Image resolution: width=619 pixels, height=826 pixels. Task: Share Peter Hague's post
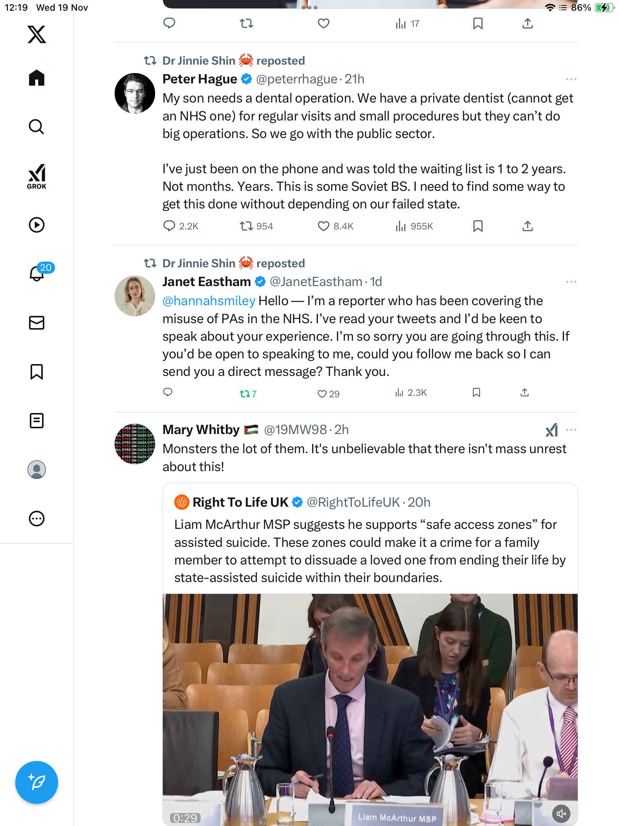527,226
